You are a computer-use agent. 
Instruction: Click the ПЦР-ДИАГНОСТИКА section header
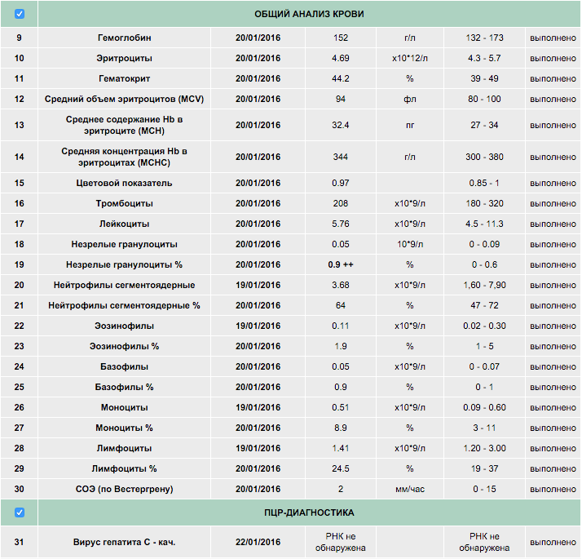pos(309,513)
